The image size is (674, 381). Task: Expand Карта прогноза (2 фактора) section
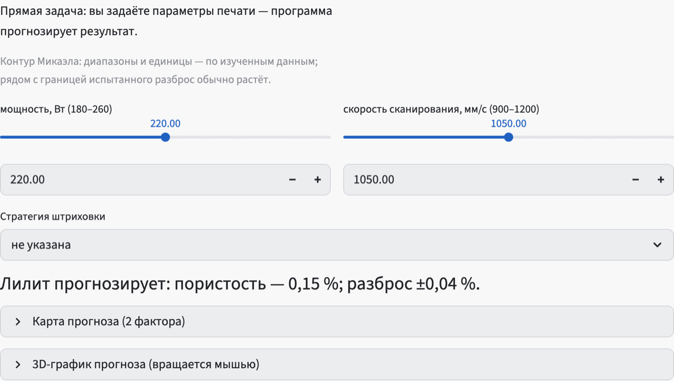pos(337,321)
